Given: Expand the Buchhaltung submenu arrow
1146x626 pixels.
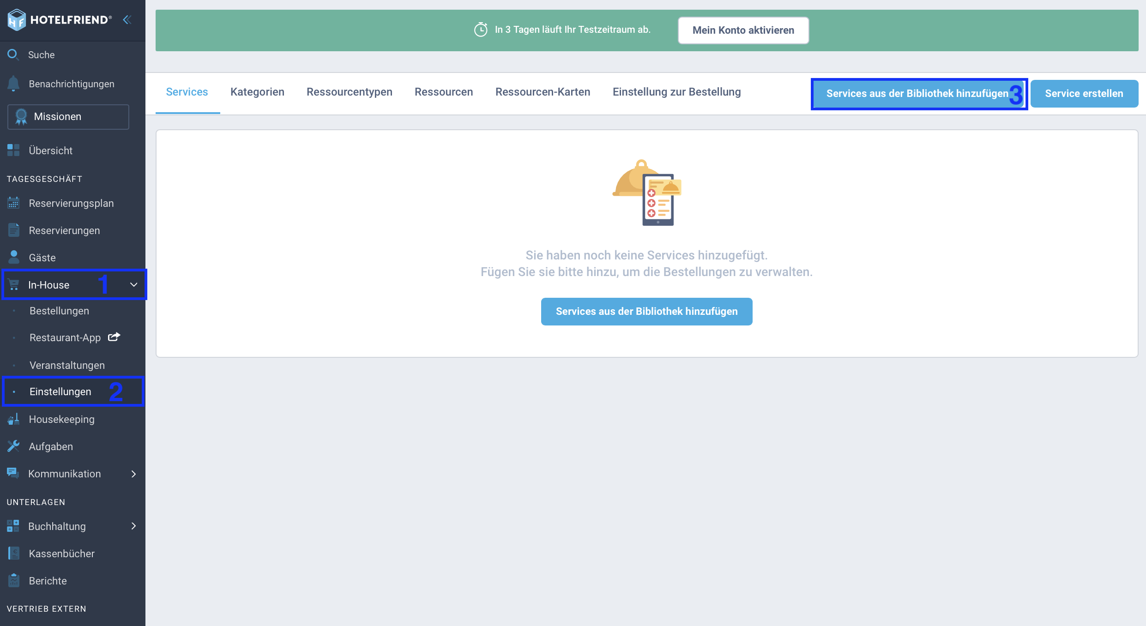Looking at the screenshot, I should [134, 526].
